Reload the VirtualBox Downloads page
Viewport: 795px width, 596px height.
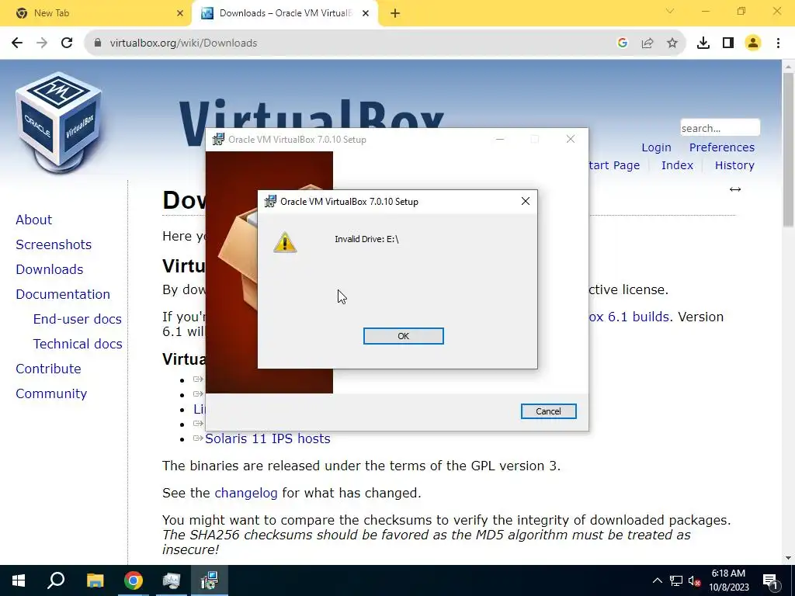pyautogui.click(x=67, y=43)
